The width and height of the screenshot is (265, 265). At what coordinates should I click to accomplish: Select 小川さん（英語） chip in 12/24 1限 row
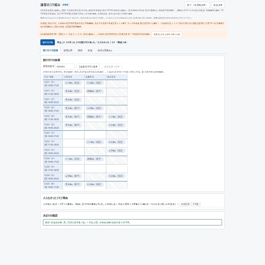click(x=73, y=159)
